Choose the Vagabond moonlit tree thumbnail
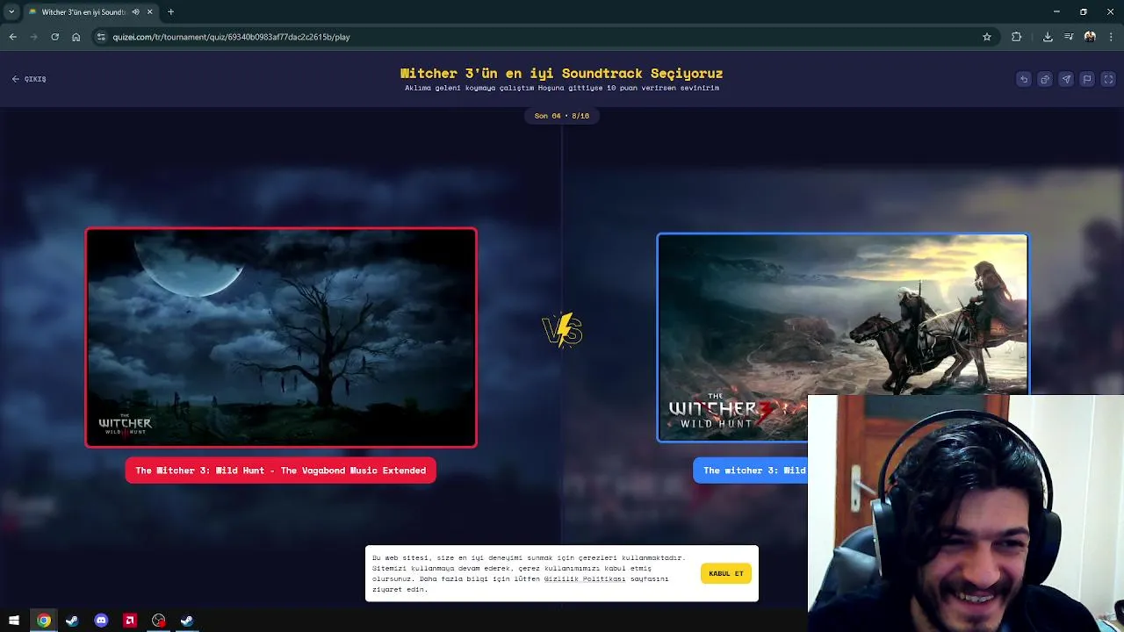The height and width of the screenshot is (632, 1124). point(281,338)
